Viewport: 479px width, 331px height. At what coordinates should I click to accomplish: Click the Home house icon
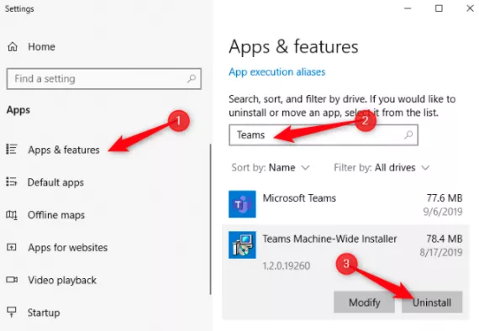point(13,47)
